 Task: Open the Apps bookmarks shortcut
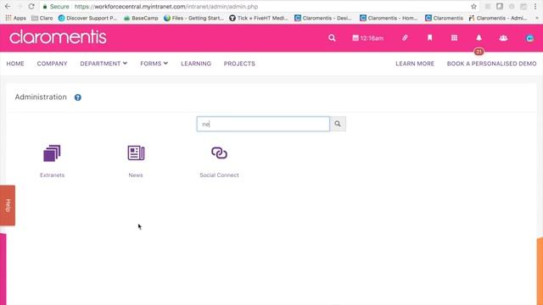point(15,18)
